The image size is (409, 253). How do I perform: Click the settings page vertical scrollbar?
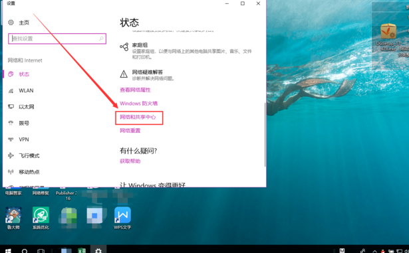click(265, 134)
